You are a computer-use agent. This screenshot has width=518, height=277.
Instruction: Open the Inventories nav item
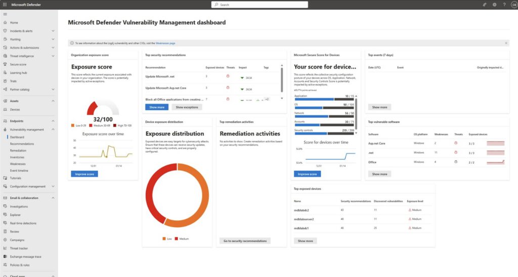17,157
